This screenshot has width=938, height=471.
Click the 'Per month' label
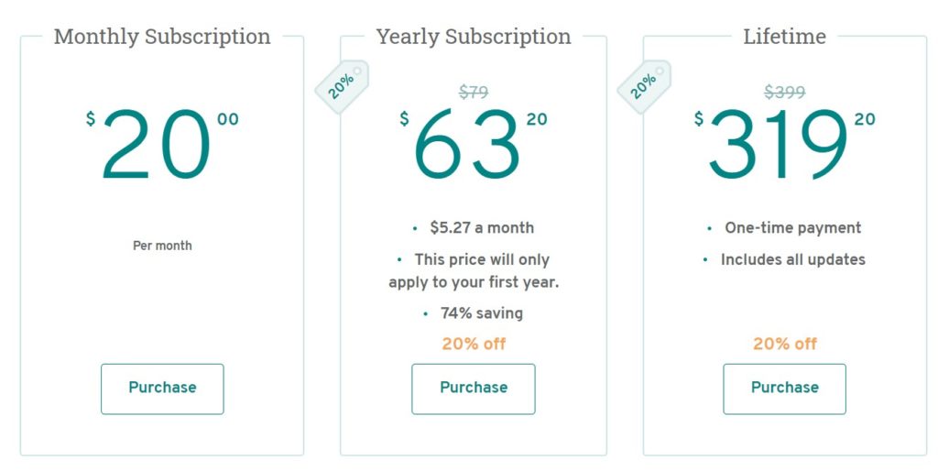[x=162, y=246]
